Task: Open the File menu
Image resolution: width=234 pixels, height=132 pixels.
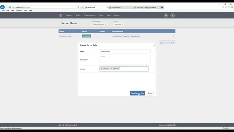Action: [3, 11]
